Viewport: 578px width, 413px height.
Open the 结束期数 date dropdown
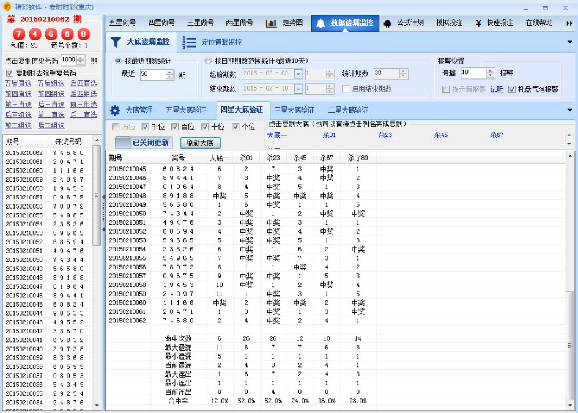pyautogui.click(x=297, y=89)
